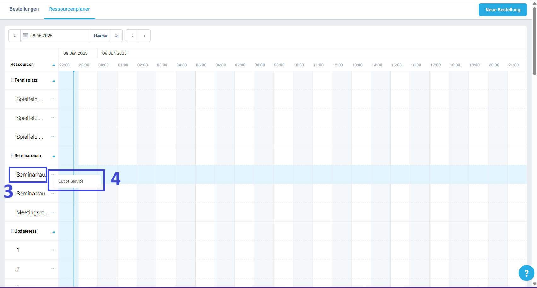This screenshot has height=288, width=537.
Task: Click the 12:00 time column header
Action: (338, 65)
